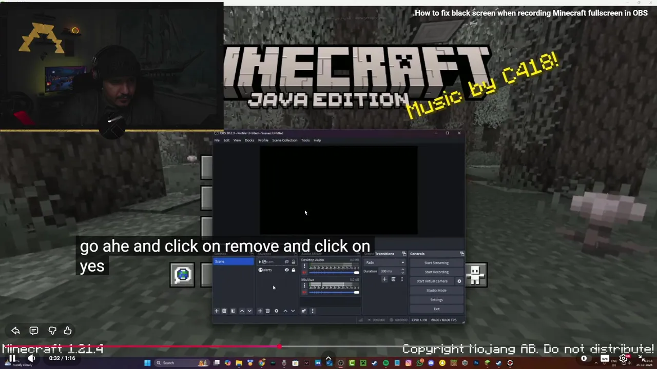Image resolution: width=657 pixels, height=369 pixels.
Task: Open advanced audio properties gears icon
Action: [x=303, y=311]
